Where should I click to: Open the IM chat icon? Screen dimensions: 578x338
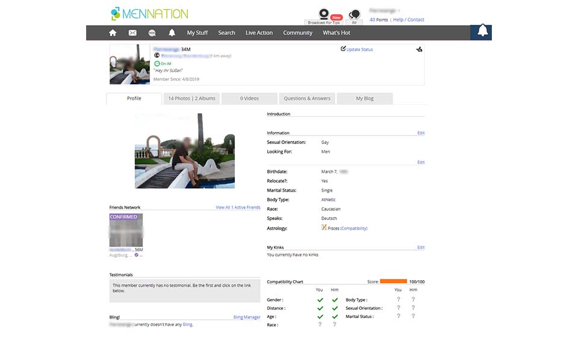pos(355,14)
